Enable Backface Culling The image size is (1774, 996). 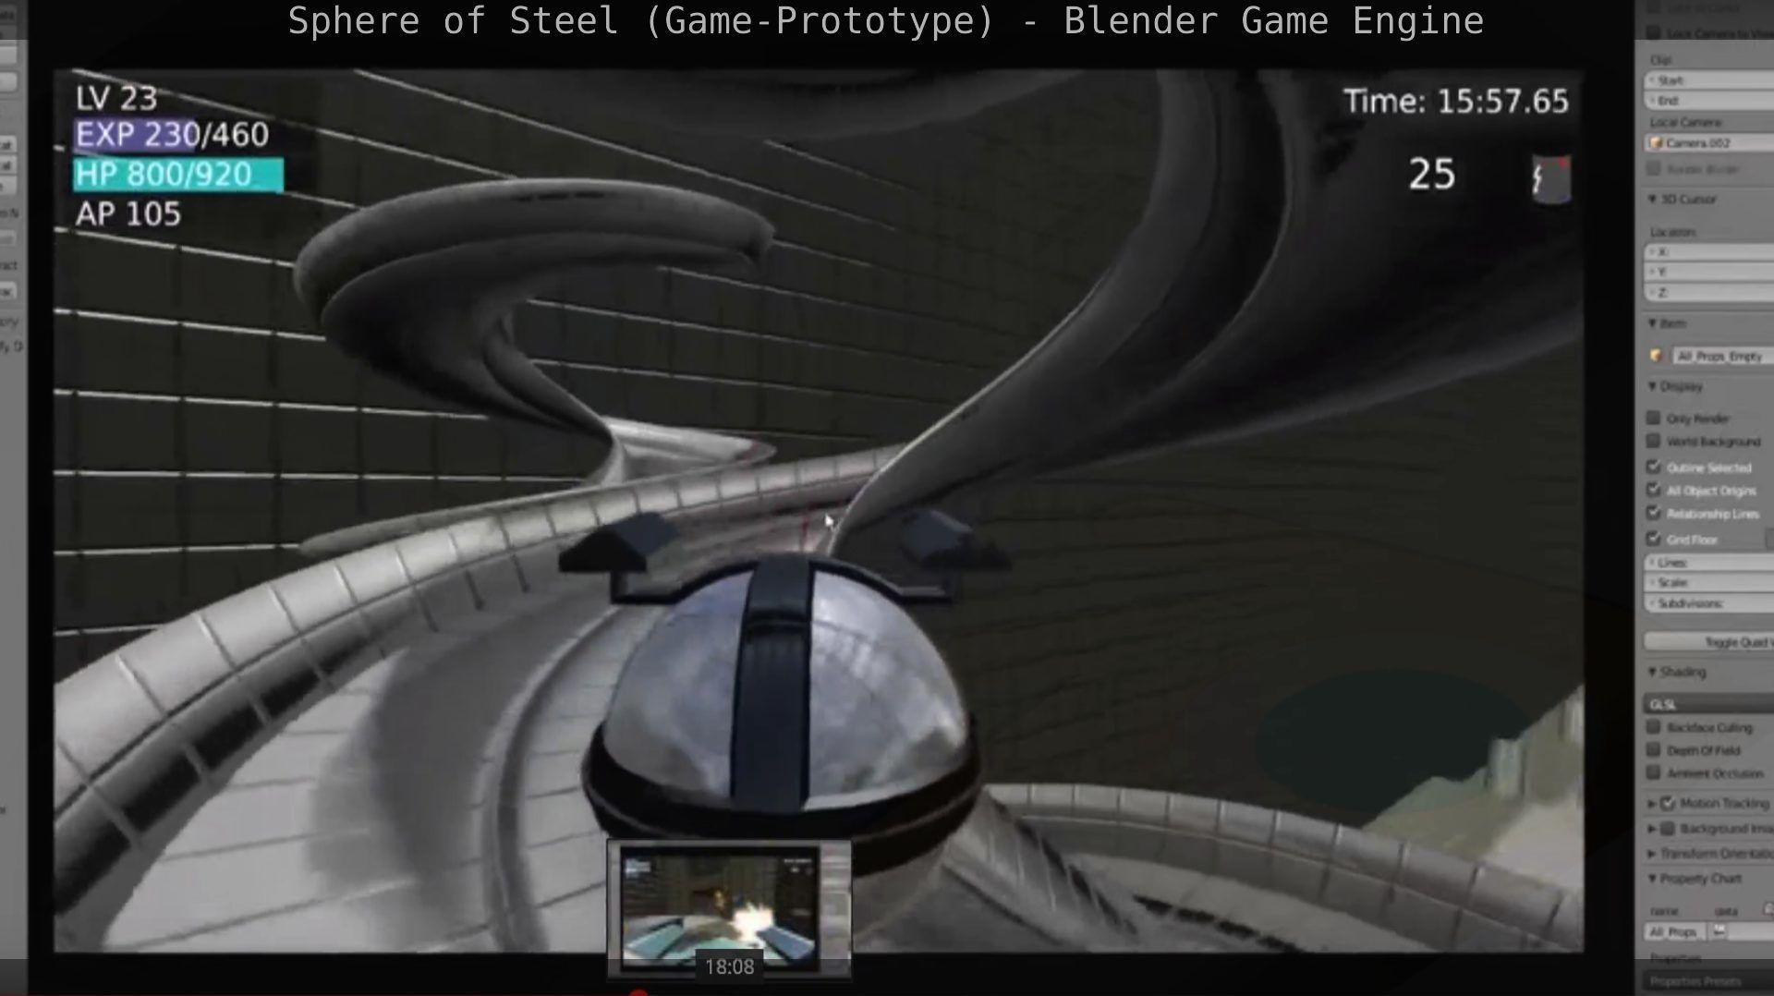1654,727
